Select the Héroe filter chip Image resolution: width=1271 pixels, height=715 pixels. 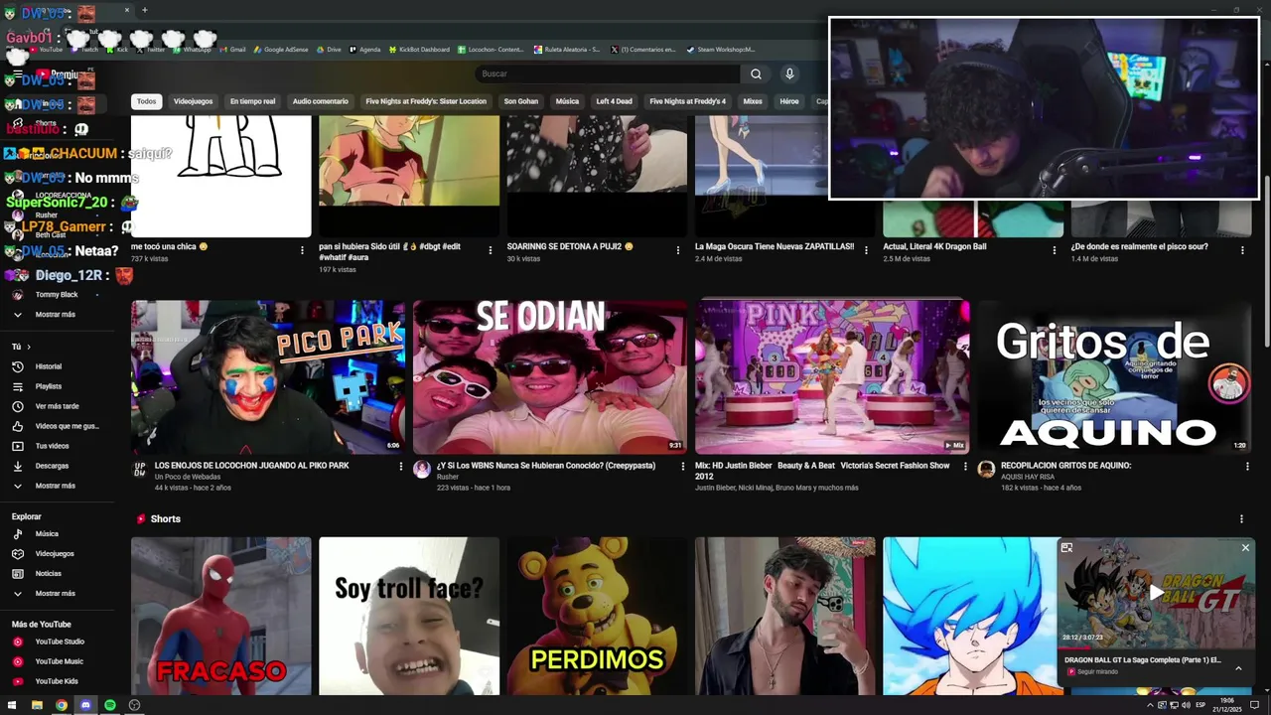pyautogui.click(x=788, y=101)
